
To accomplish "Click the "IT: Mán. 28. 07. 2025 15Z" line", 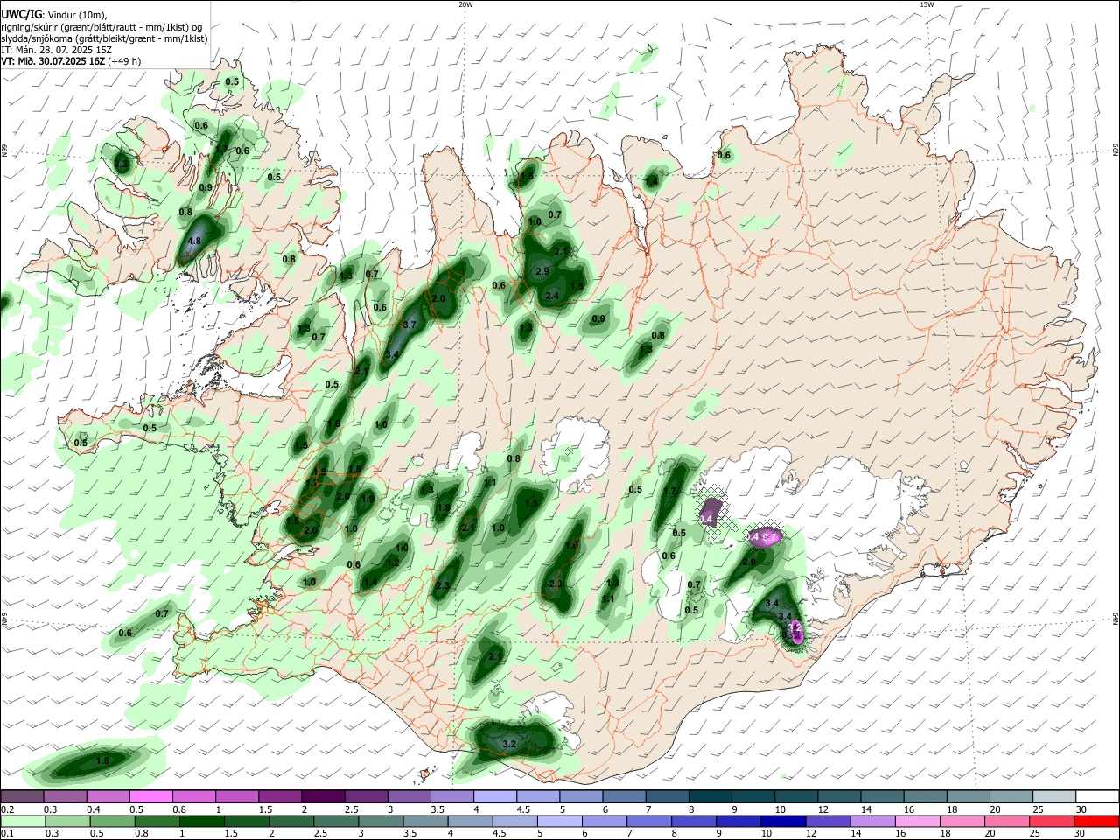I will pyautogui.click(x=56, y=50).
